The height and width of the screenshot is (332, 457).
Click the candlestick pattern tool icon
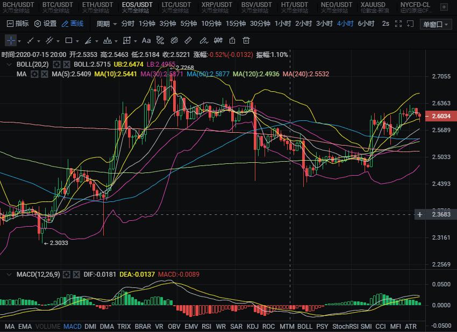click(x=218, y=40)
